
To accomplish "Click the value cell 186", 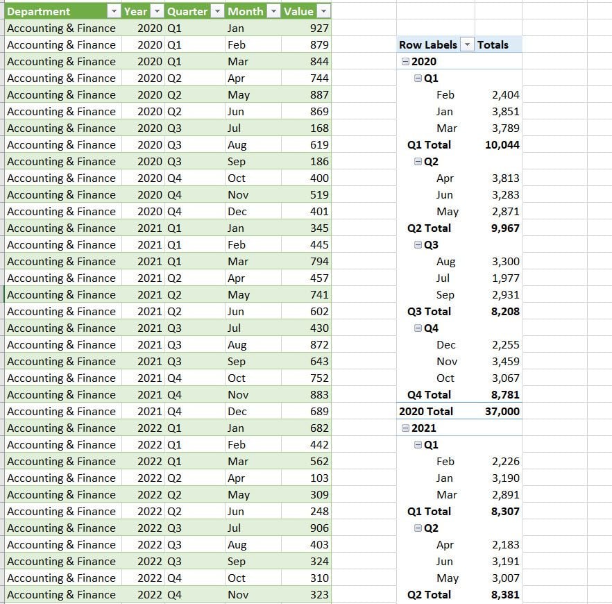I will click(x=306, y=161).
